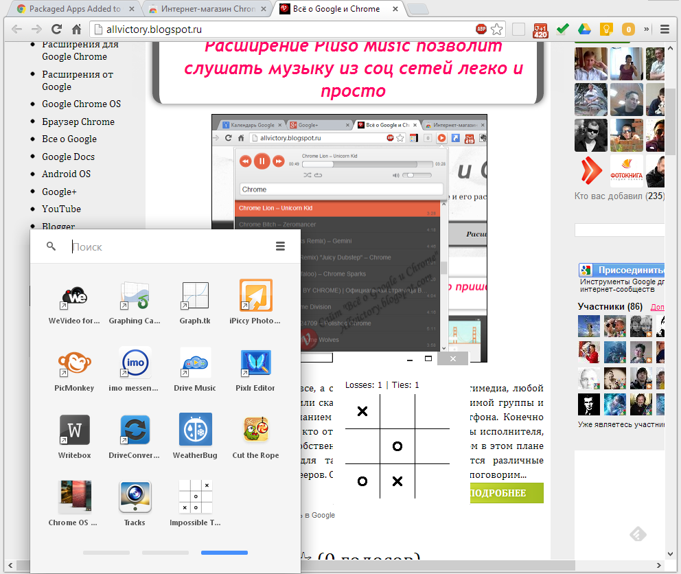Image resolution: width=681 pixels, height=574 pixels.
Task: Click the Поиск search field in launcher
Action: (170, 246)
